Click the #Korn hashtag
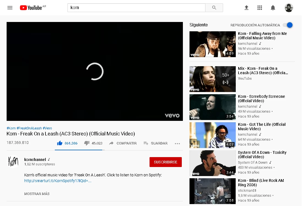306x206 pixels. pyautogui.click(x=11, y=128)
